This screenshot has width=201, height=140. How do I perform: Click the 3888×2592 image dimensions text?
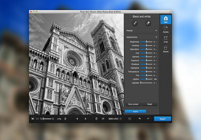(113, 119)
